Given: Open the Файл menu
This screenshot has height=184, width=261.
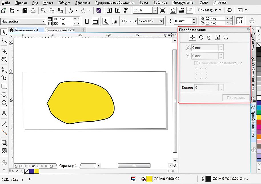Looking at the screenshot, I should [6, 3].
